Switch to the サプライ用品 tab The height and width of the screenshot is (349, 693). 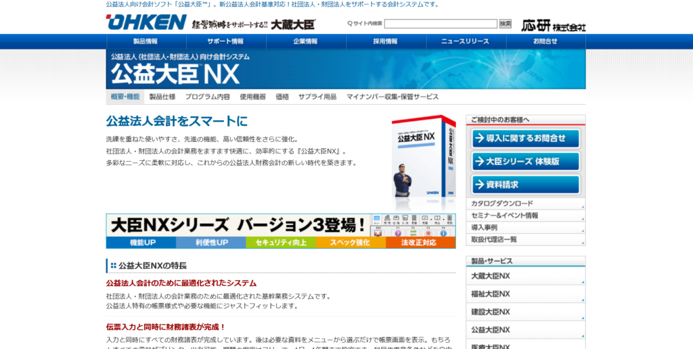pos(317,97)
